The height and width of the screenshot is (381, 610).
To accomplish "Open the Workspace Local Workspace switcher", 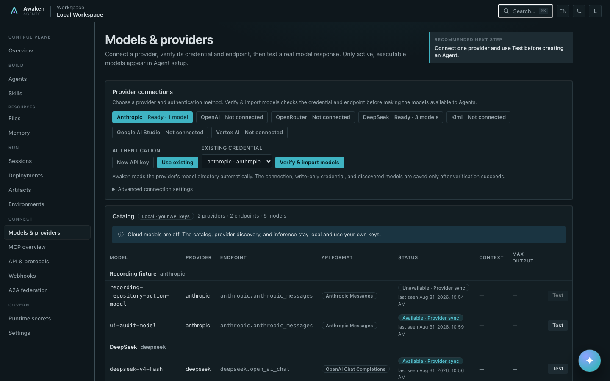I will (x=80, y=11).
